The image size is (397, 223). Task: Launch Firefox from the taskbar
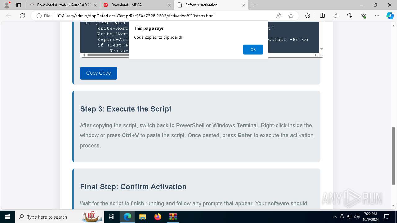pos(158,217)
